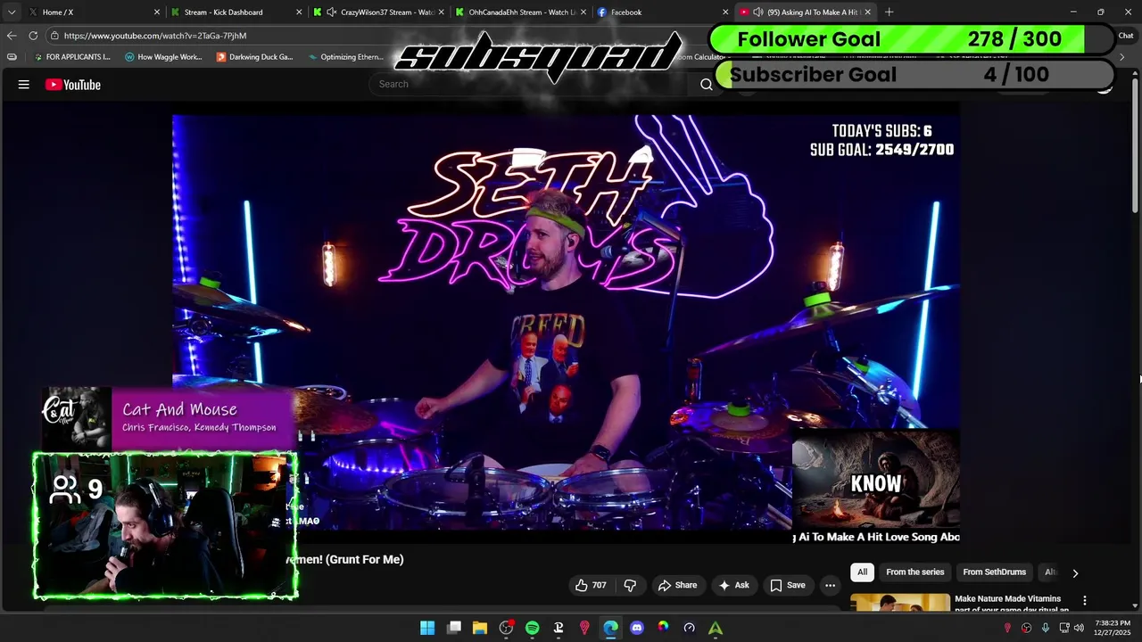Switch to the Facebook tab
1142x642 pixels.
tap(661, 12)
